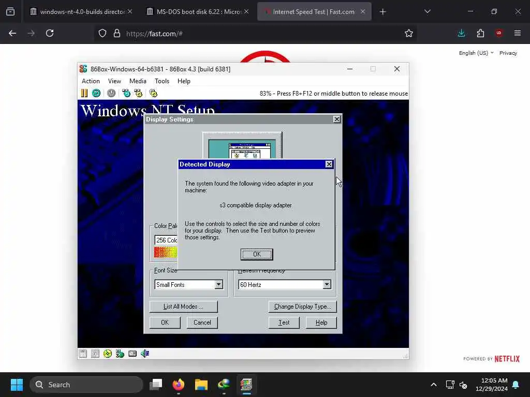Open Windows Start menu
Screen dimensions: 530x397
tap(17, 385)
